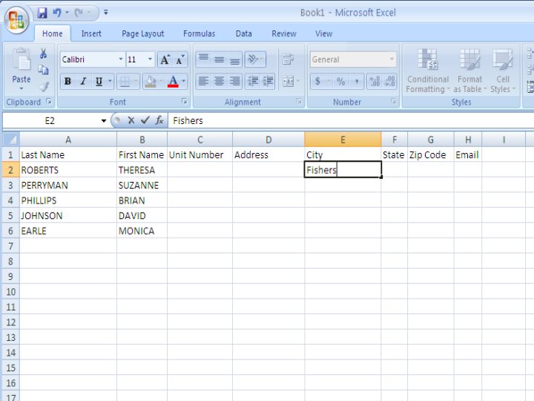This screenshot has width=534, height=401.
Task: Click Merge and Center button
Action: (x=288, y=81)
